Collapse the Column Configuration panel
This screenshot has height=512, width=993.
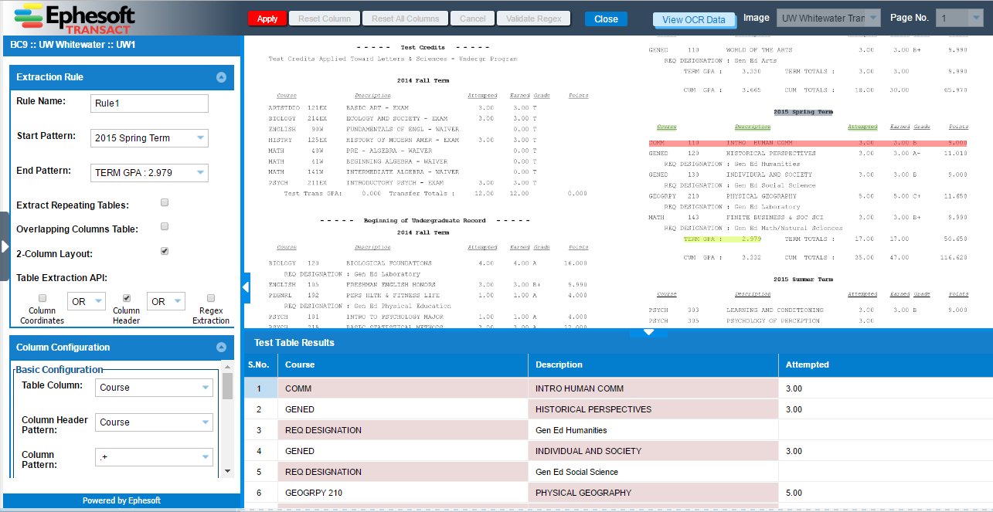221,348
